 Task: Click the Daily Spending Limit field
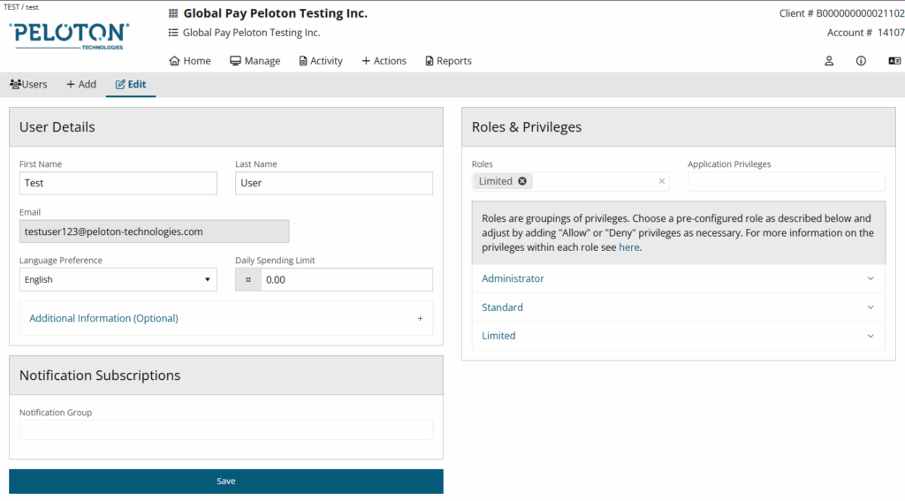click(346, 279)
